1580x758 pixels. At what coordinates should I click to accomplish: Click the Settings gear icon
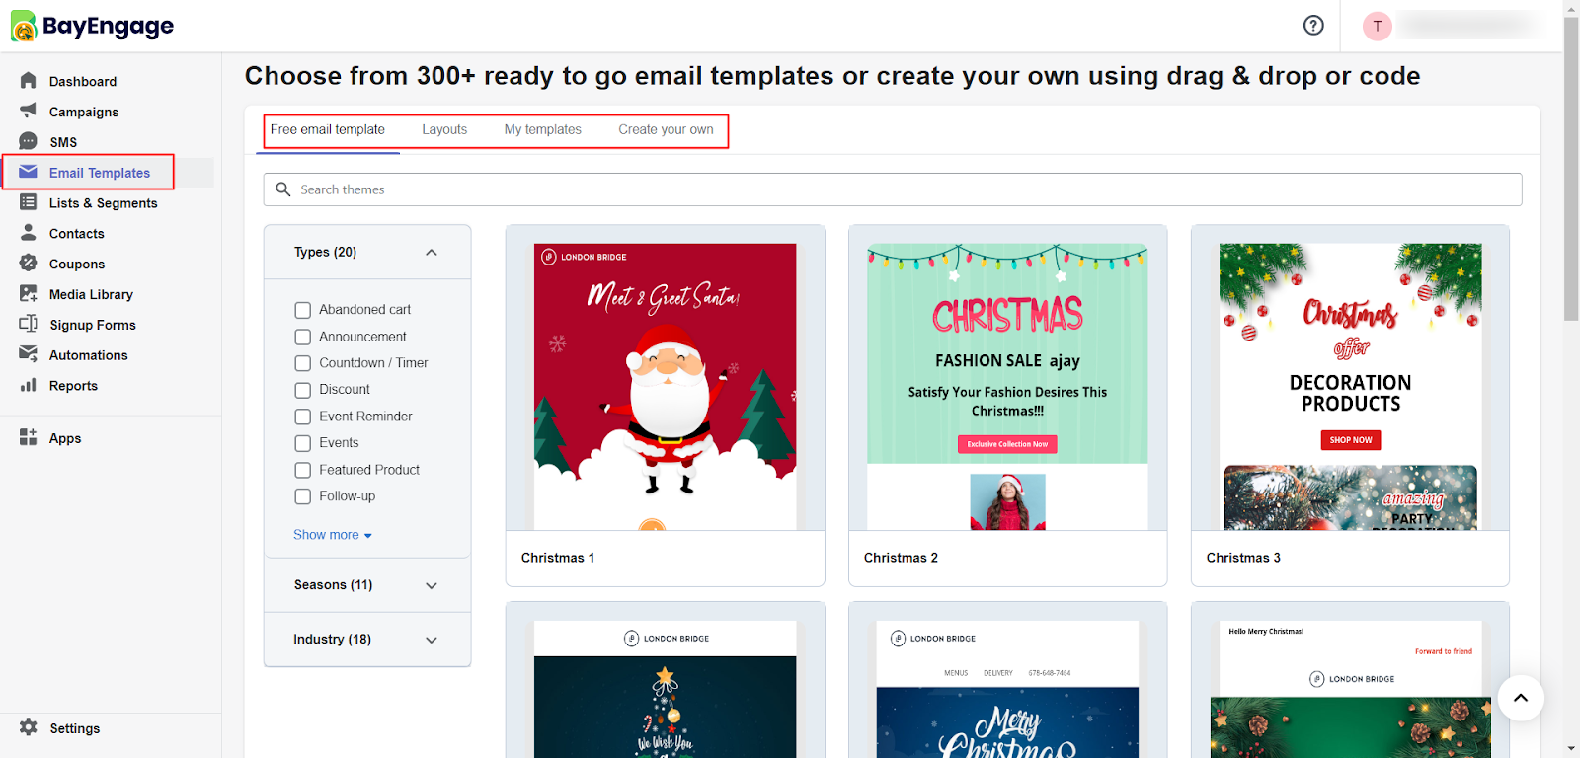pyautogui.click(x=28, y=727)
